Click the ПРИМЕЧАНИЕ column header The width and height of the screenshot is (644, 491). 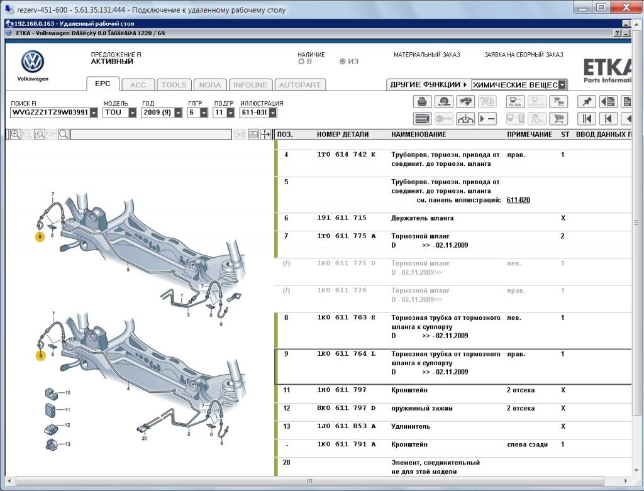click(x=530, y=135)
